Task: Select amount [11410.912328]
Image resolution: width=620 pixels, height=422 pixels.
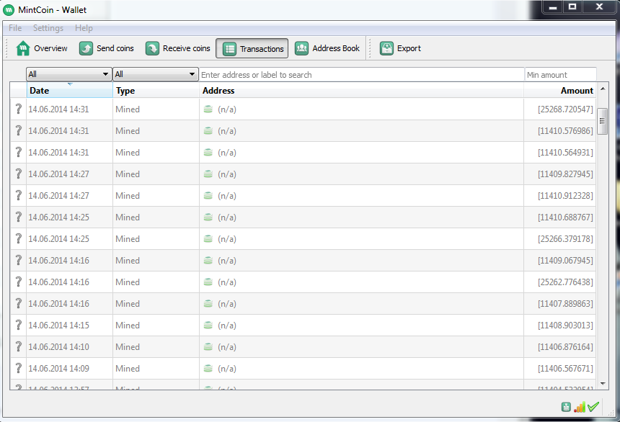Action: tap(565, 196)
